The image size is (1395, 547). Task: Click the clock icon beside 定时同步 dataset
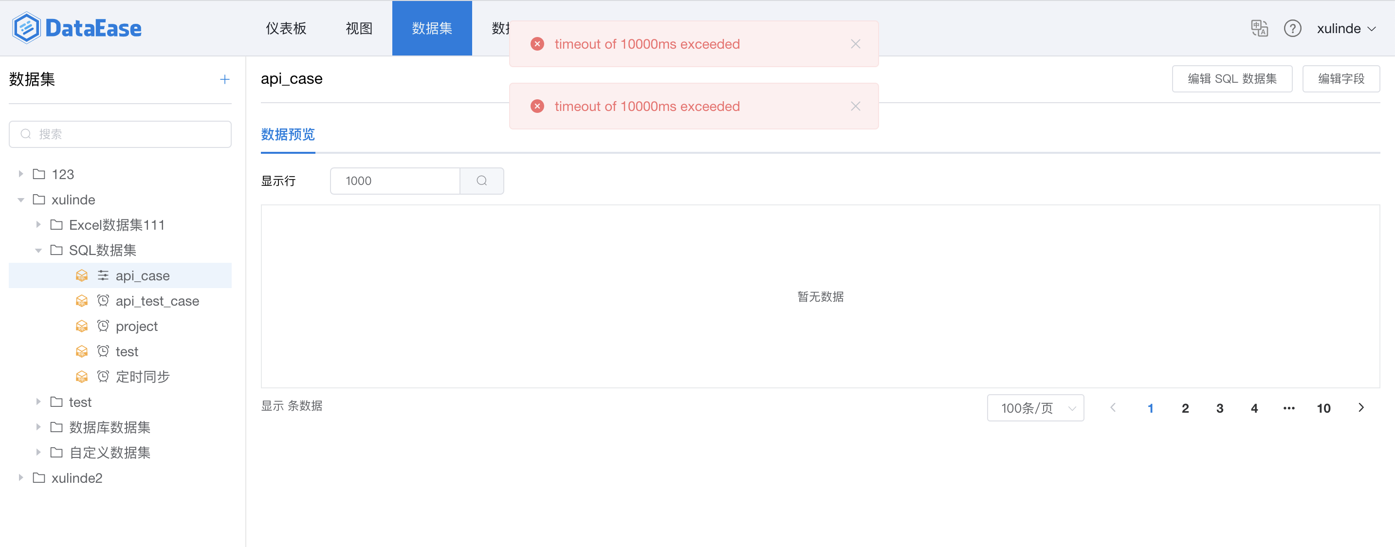(103, 376)
